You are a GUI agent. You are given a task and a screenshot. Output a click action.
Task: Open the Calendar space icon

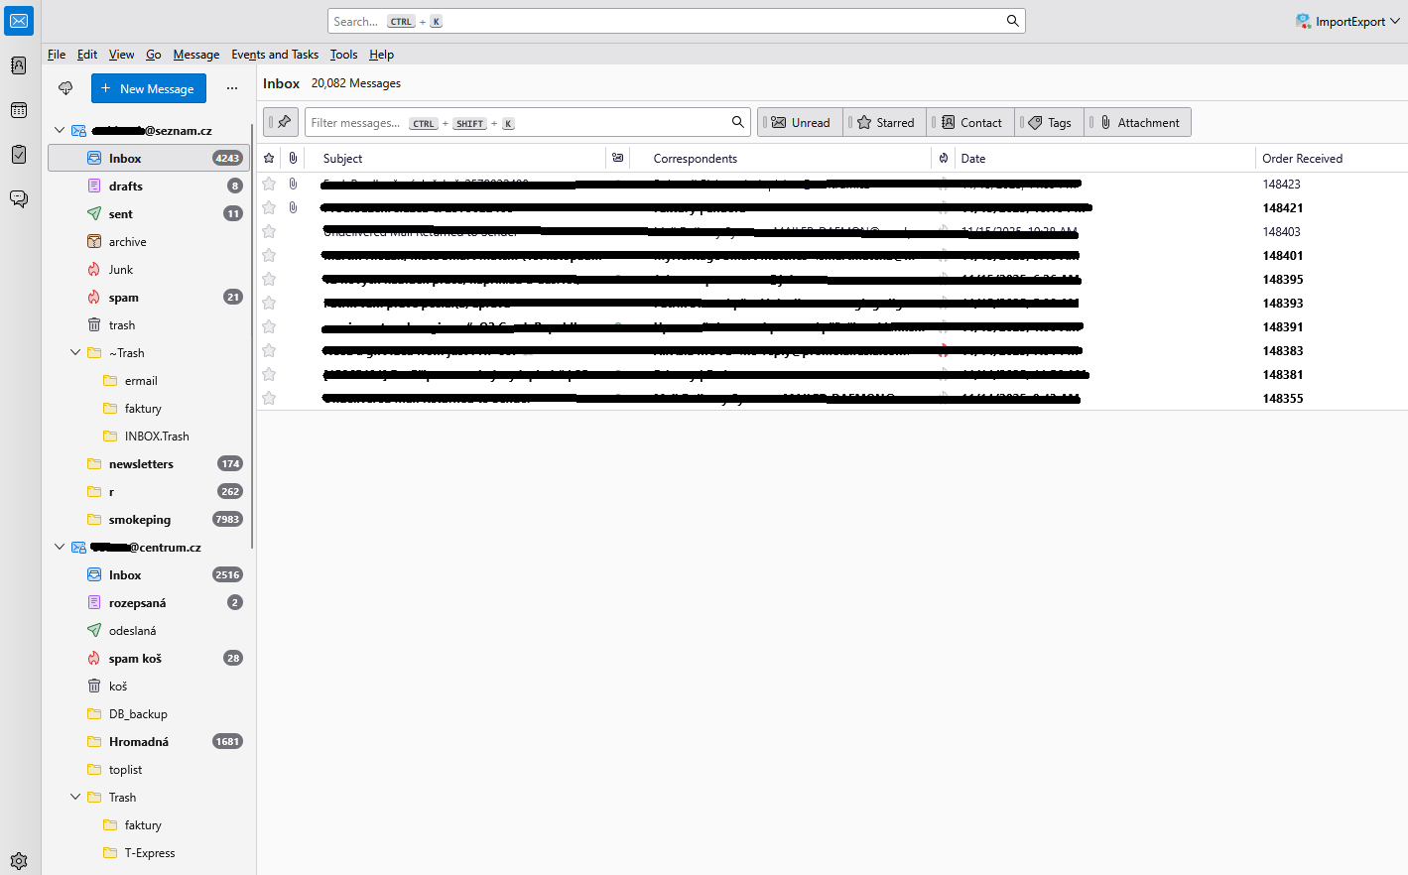pyautogui.click(x=19, y=110)
